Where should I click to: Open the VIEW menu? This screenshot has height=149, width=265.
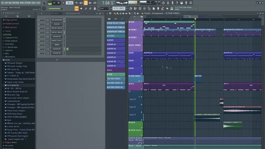22,3
